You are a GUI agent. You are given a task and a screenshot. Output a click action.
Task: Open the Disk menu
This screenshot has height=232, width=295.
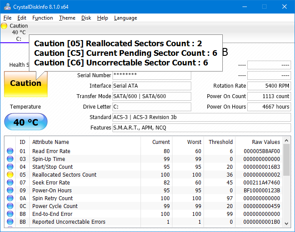coord(86,18)
